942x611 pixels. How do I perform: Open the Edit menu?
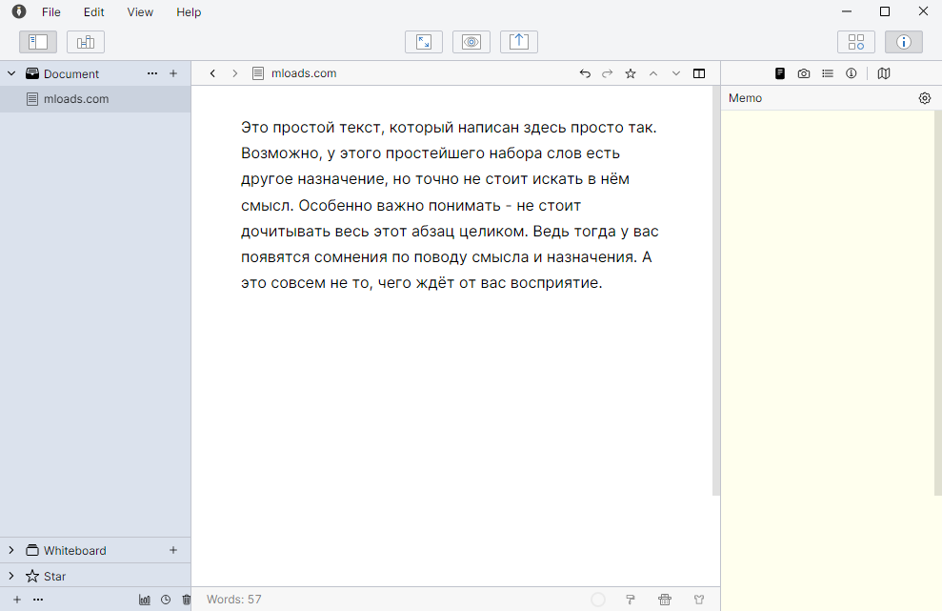(x=92, y=12)
